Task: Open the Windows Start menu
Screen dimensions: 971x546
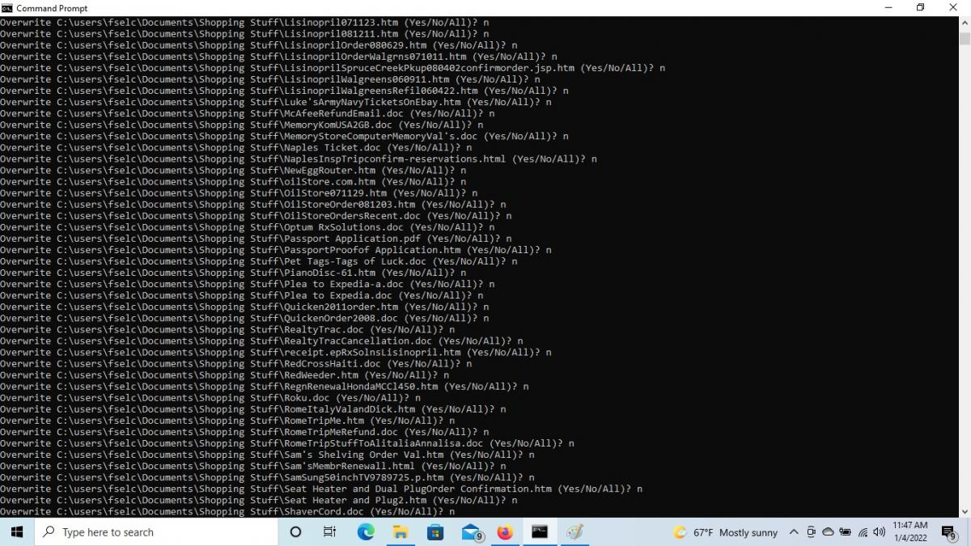Action: click(18, 531)
